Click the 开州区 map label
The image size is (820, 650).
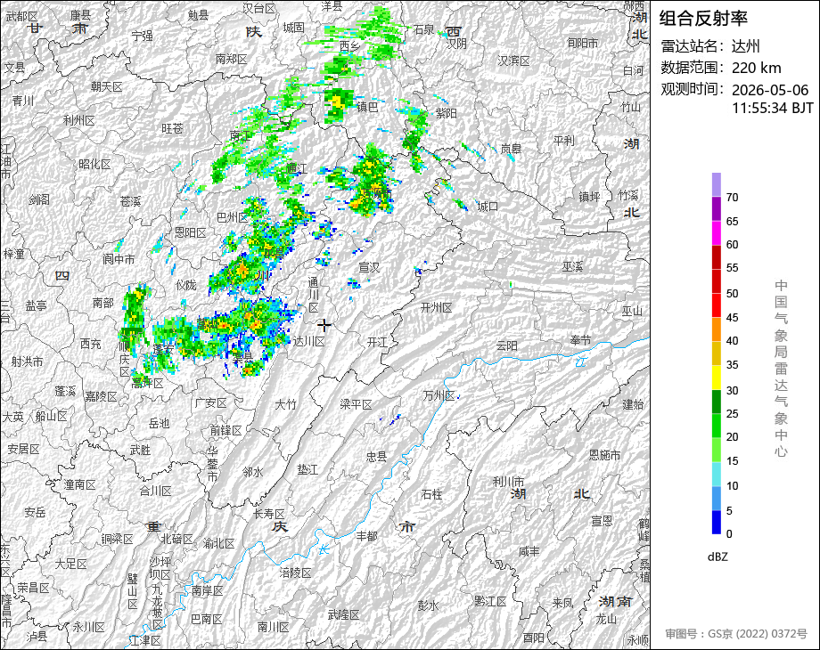click(436, 308)
